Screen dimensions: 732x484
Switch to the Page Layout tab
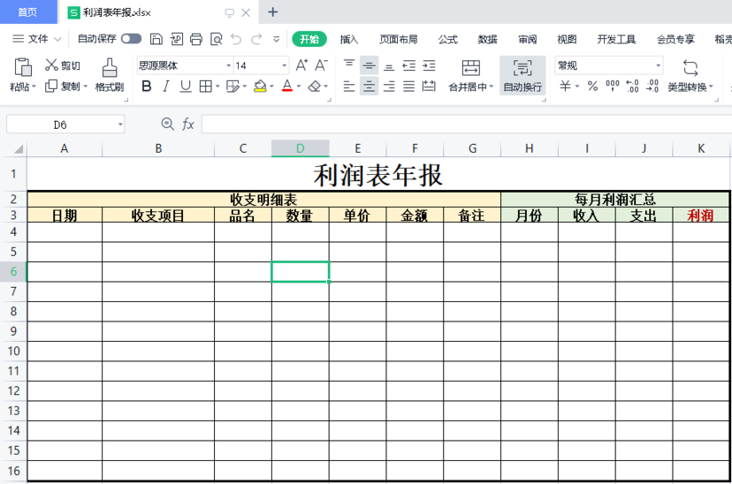click(398, 39)
